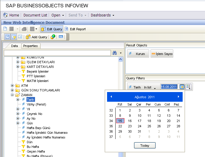Select the Geçen Hafta filter

[36, 151]
